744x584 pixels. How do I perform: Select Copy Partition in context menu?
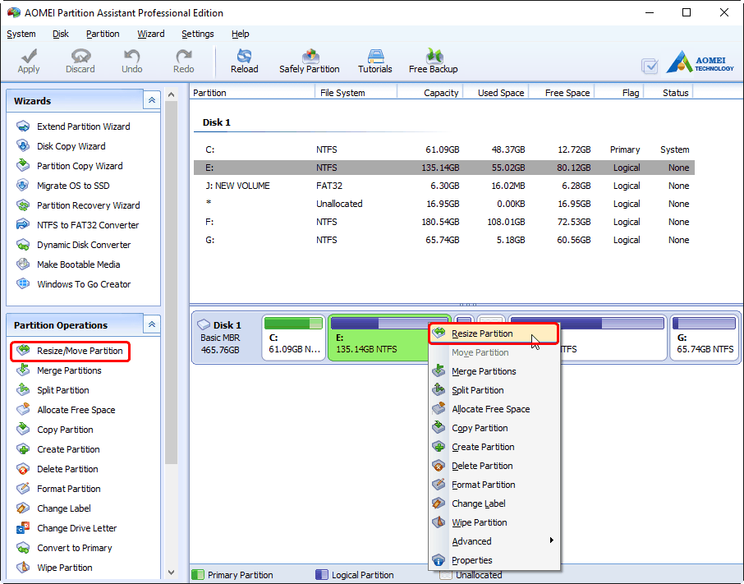pos(494,429)
